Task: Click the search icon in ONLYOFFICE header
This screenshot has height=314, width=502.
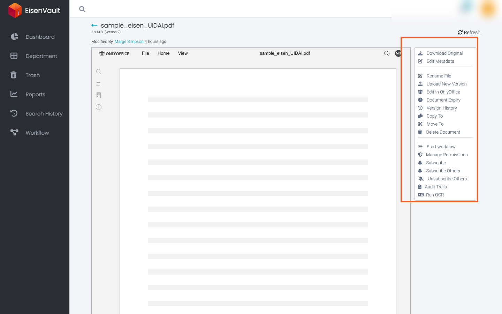Action: 387,53
